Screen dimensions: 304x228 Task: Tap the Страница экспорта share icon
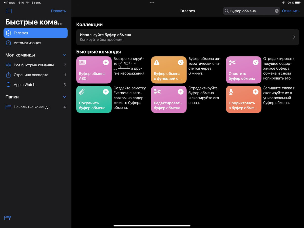click(8, 75)
